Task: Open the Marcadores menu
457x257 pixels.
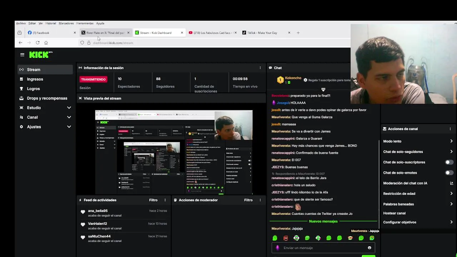Action: (x=66, y=23)
